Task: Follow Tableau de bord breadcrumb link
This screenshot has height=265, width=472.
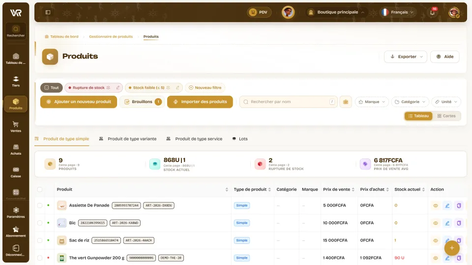Action: click(x=62, y=37)
